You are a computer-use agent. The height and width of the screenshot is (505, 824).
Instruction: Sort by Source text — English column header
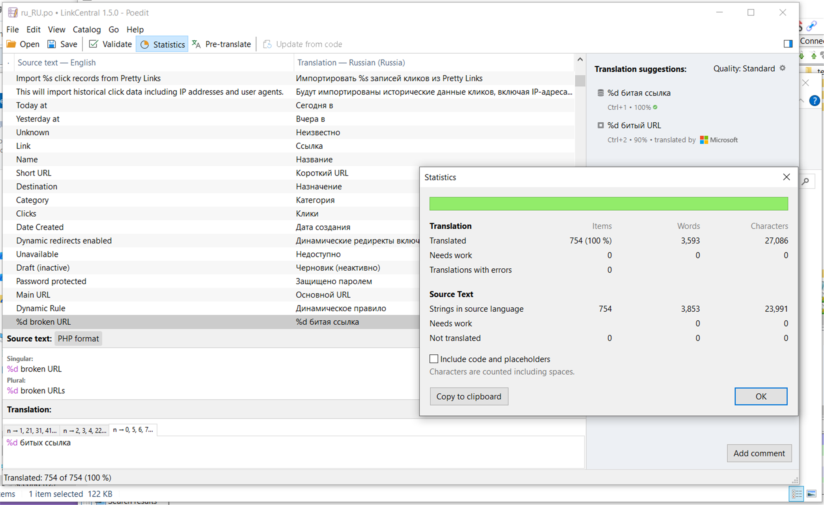(x=56, y=63)
